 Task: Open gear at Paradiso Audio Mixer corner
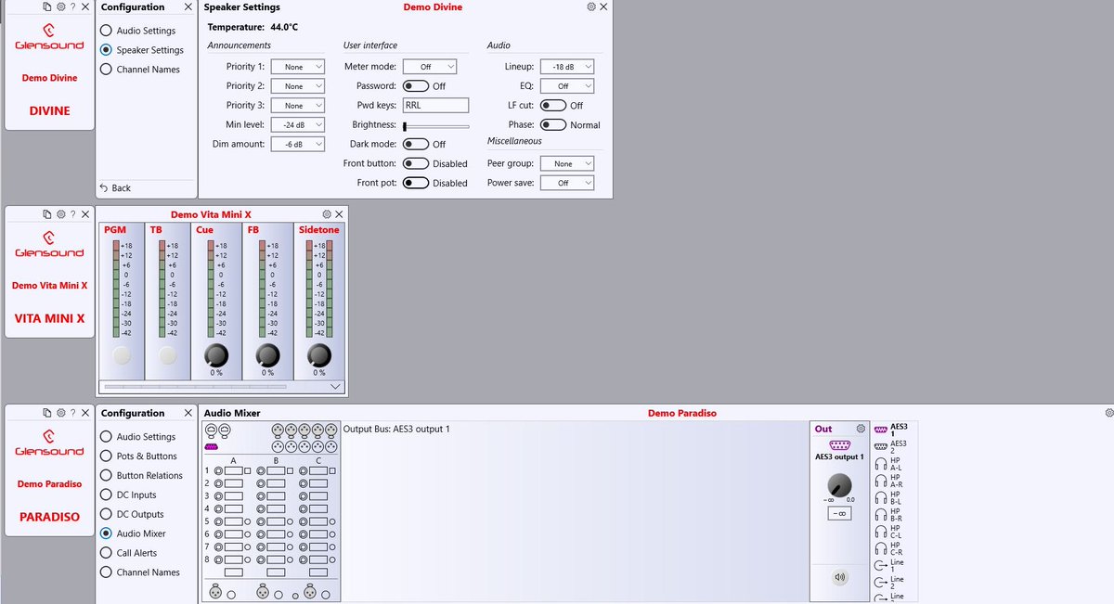[1108, 412]
